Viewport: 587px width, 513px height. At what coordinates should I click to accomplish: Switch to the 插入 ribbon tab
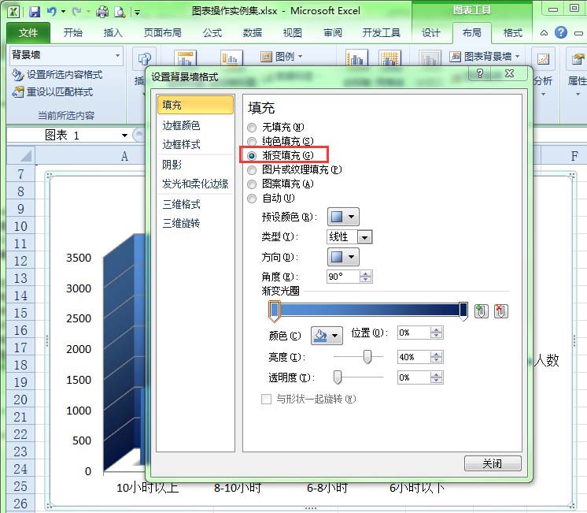113,33
